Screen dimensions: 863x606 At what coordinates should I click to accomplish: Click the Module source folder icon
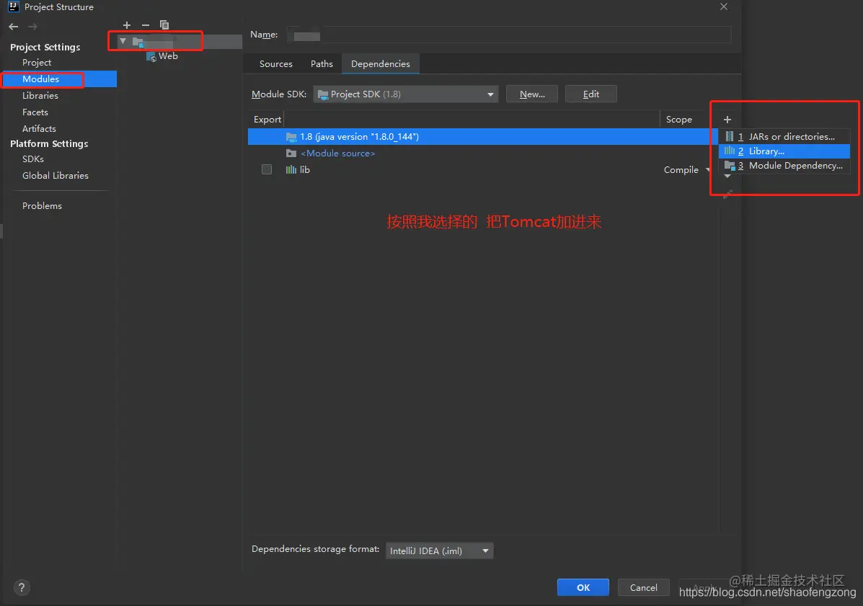291,153
